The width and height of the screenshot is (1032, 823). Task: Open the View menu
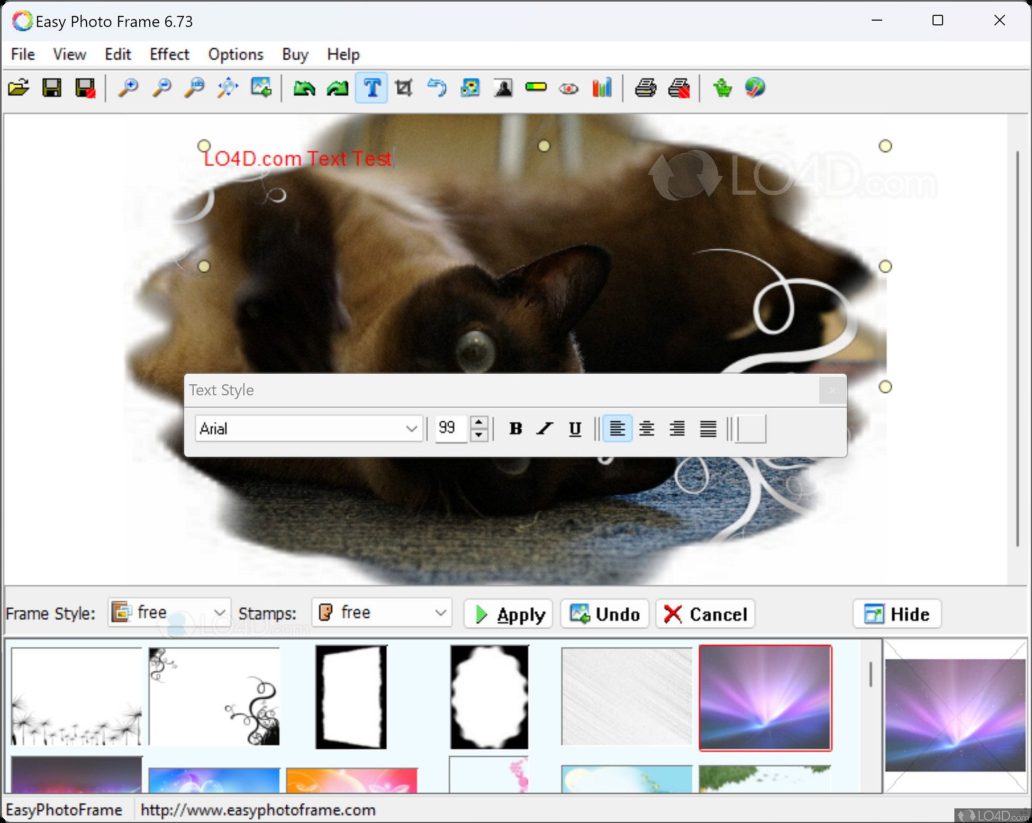69,55
